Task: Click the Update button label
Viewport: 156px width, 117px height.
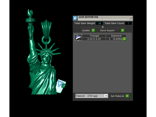Action: click(x=86, y=31)
